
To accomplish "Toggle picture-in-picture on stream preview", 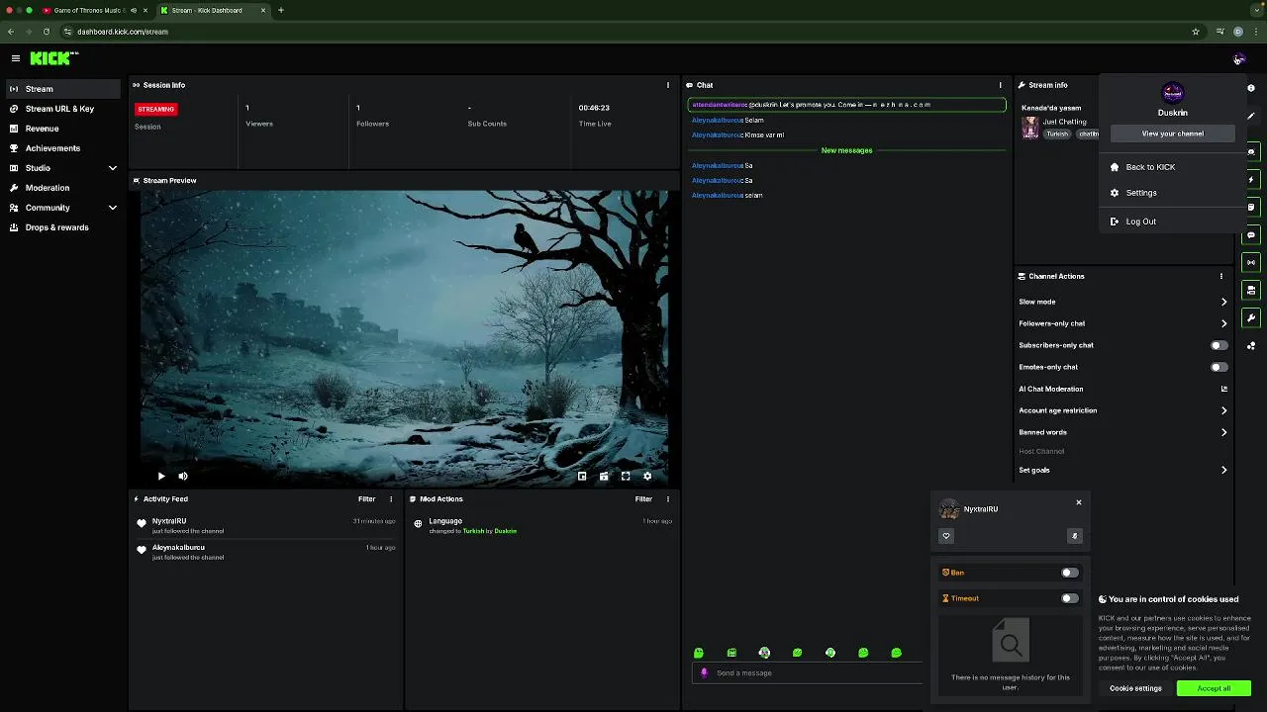I will [582, 477].
